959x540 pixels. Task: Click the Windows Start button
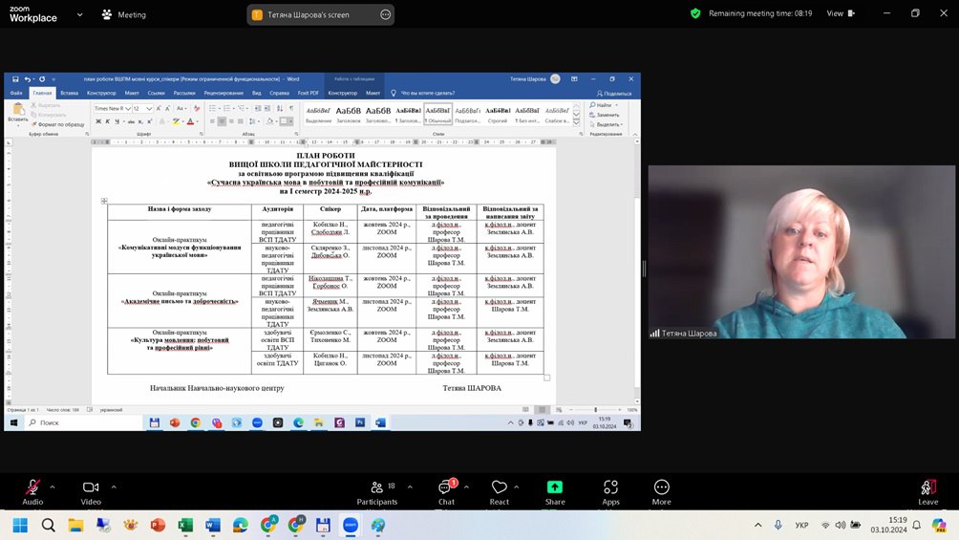point(20,525)
